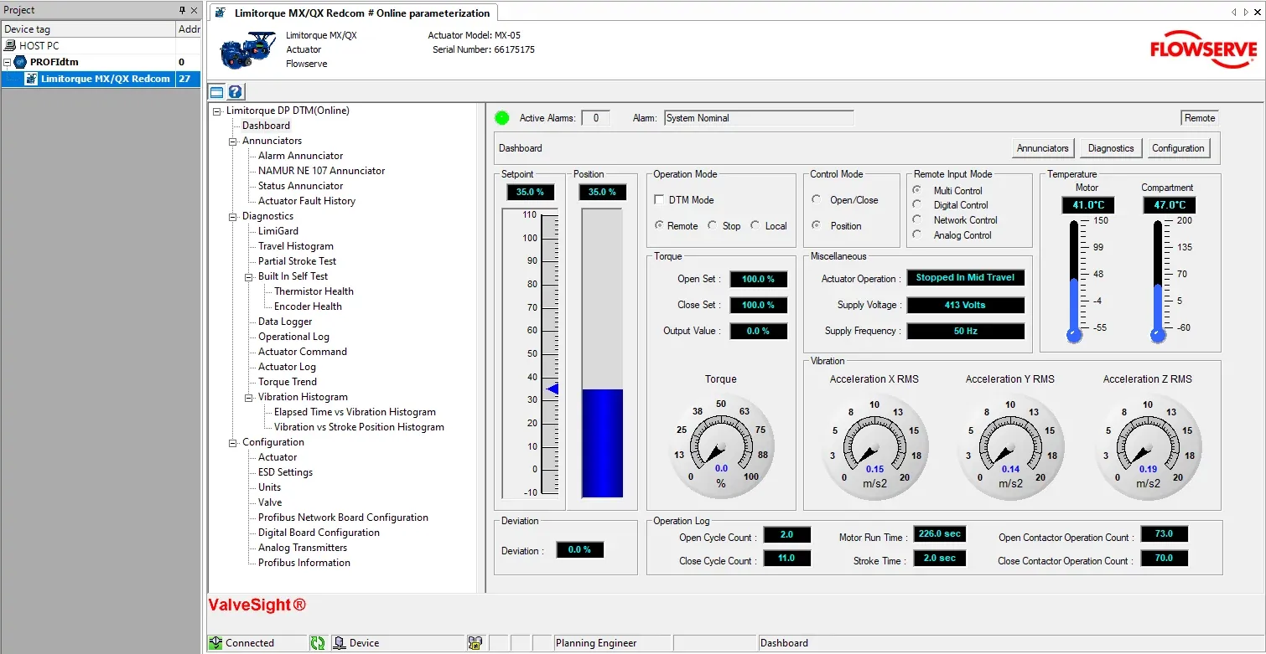1266x654 pixels.
Task: Click the yellow data-compare status bar icon
Action: tap(475, 643)
